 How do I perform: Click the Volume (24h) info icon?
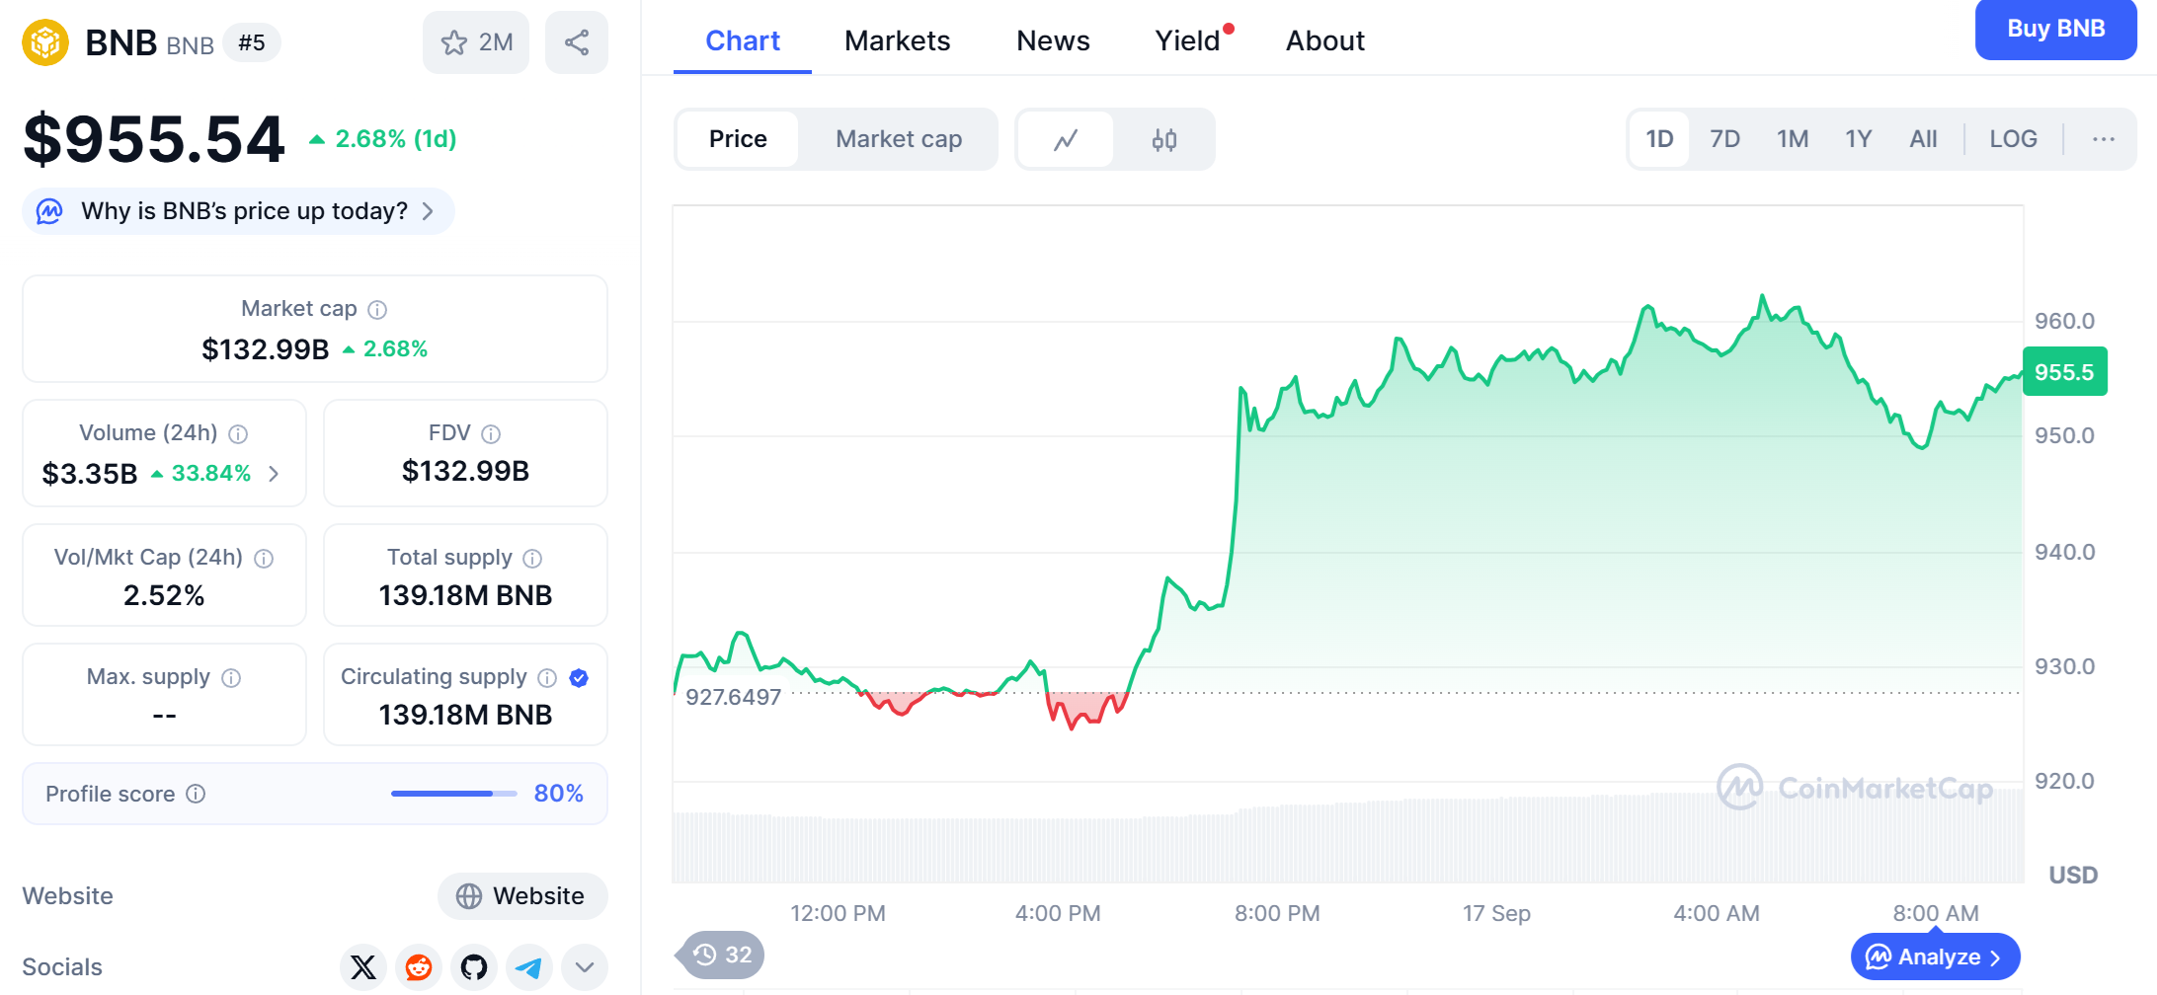click(238, 434)
